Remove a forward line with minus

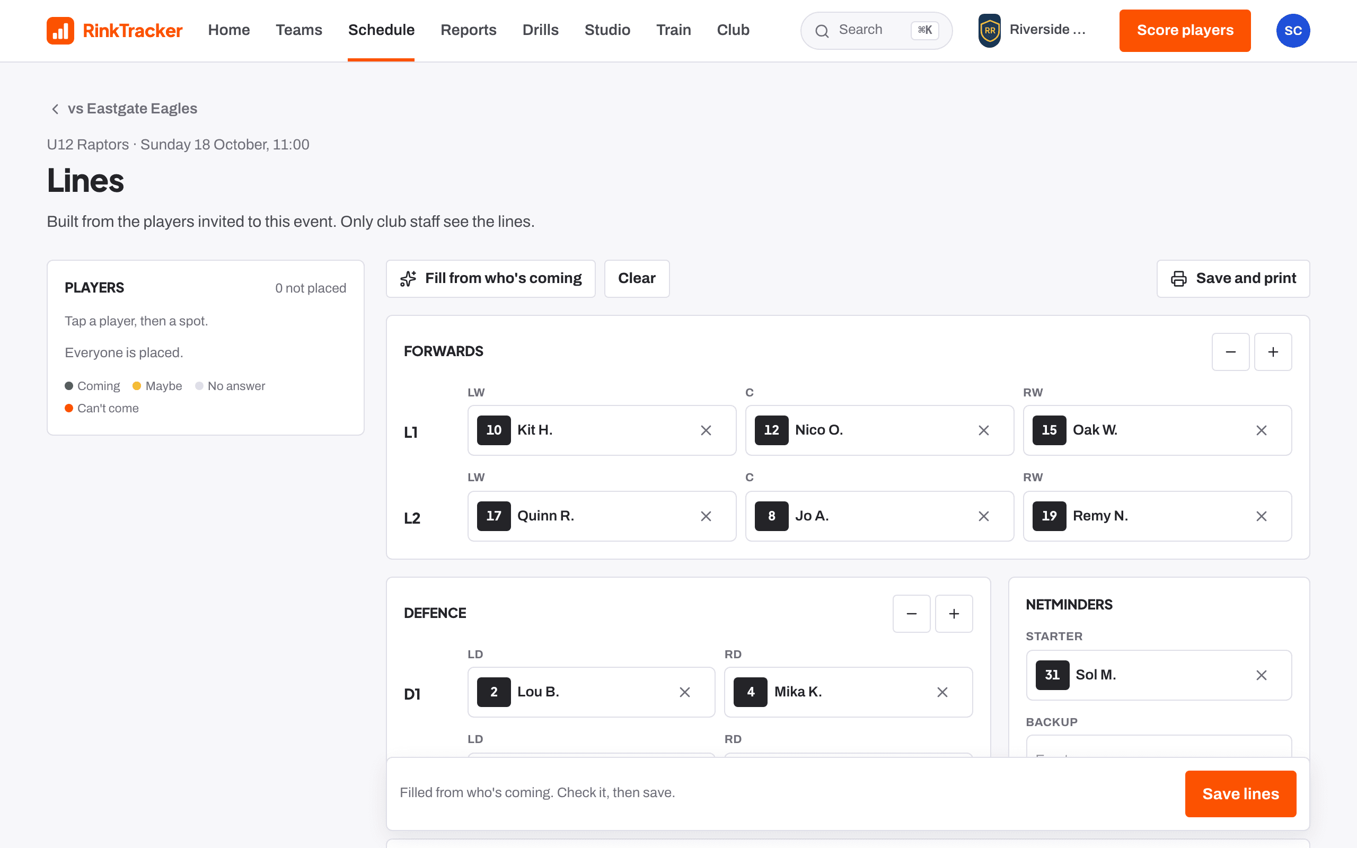pyautogui.click(x=1230, y=352)
